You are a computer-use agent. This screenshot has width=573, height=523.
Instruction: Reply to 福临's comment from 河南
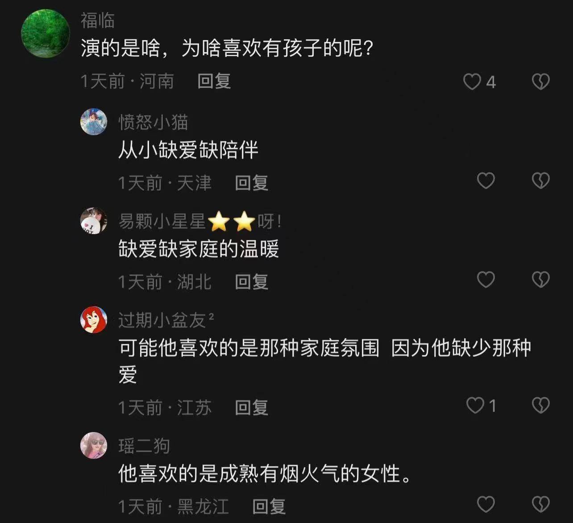click(214, 81)
